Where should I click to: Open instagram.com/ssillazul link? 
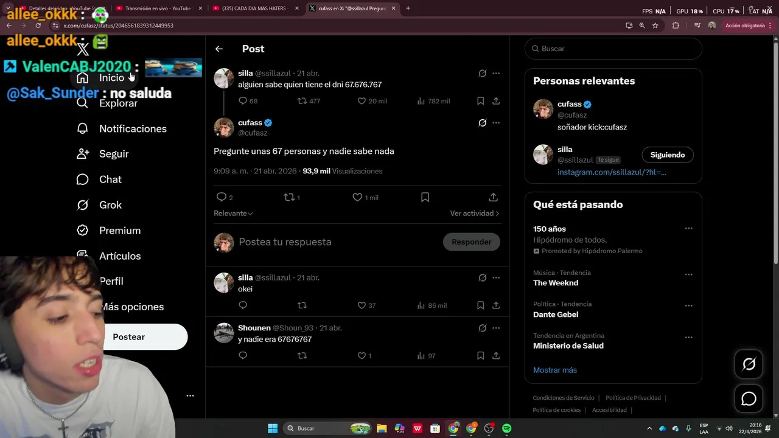coord(612,172)
